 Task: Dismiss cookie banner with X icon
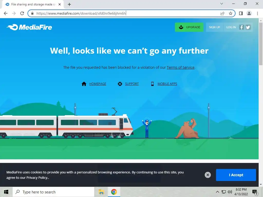[208, 175]
